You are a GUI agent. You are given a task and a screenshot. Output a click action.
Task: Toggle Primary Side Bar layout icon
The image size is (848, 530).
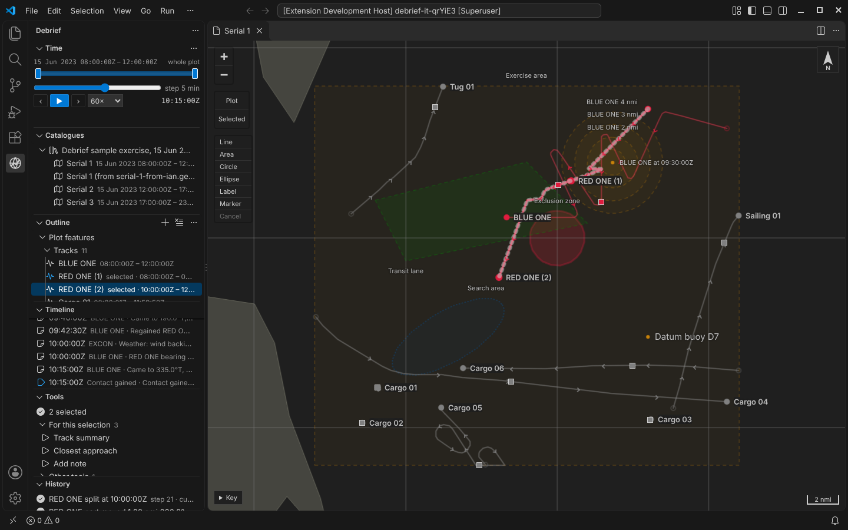[x=752, y=11]
